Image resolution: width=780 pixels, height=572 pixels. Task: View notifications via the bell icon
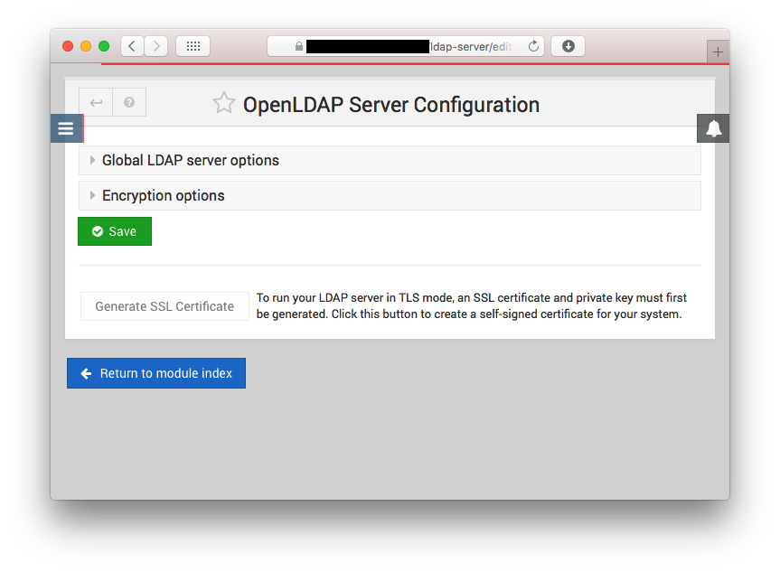(x=713, y=127)
